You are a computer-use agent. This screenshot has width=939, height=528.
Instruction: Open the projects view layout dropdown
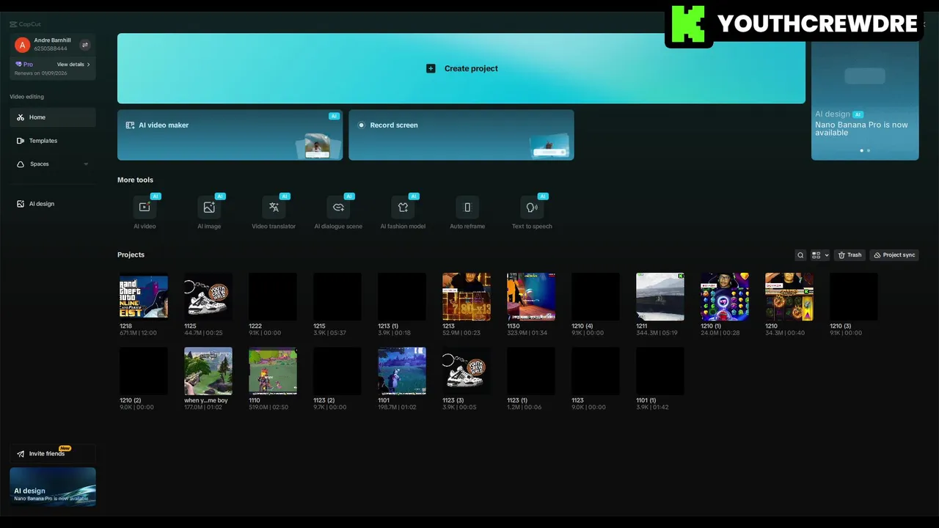[x=820, y=255]
